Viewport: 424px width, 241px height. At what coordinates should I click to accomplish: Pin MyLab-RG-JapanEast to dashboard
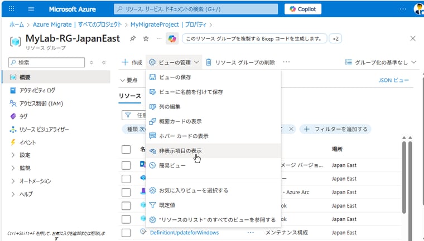click(x=133, y=38)
